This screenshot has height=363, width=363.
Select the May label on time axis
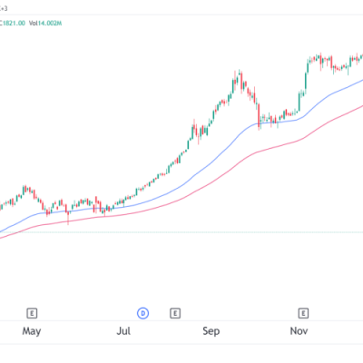click(32, 331)
